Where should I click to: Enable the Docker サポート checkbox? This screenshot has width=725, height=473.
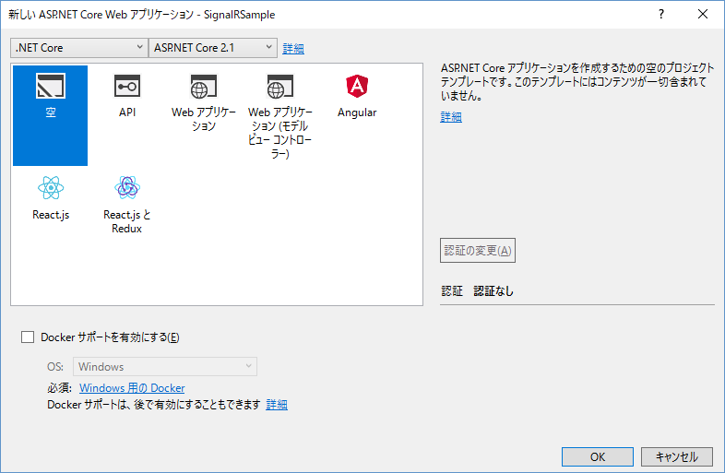pyautogui.click(x=28, y=337)
